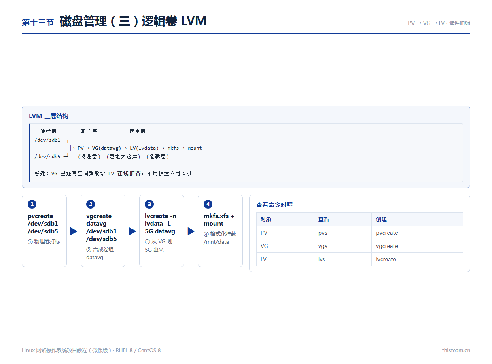Click the ③ 从 VG 划 5G 出来 caption
This screenshot has width=492, height=364.
159,245
